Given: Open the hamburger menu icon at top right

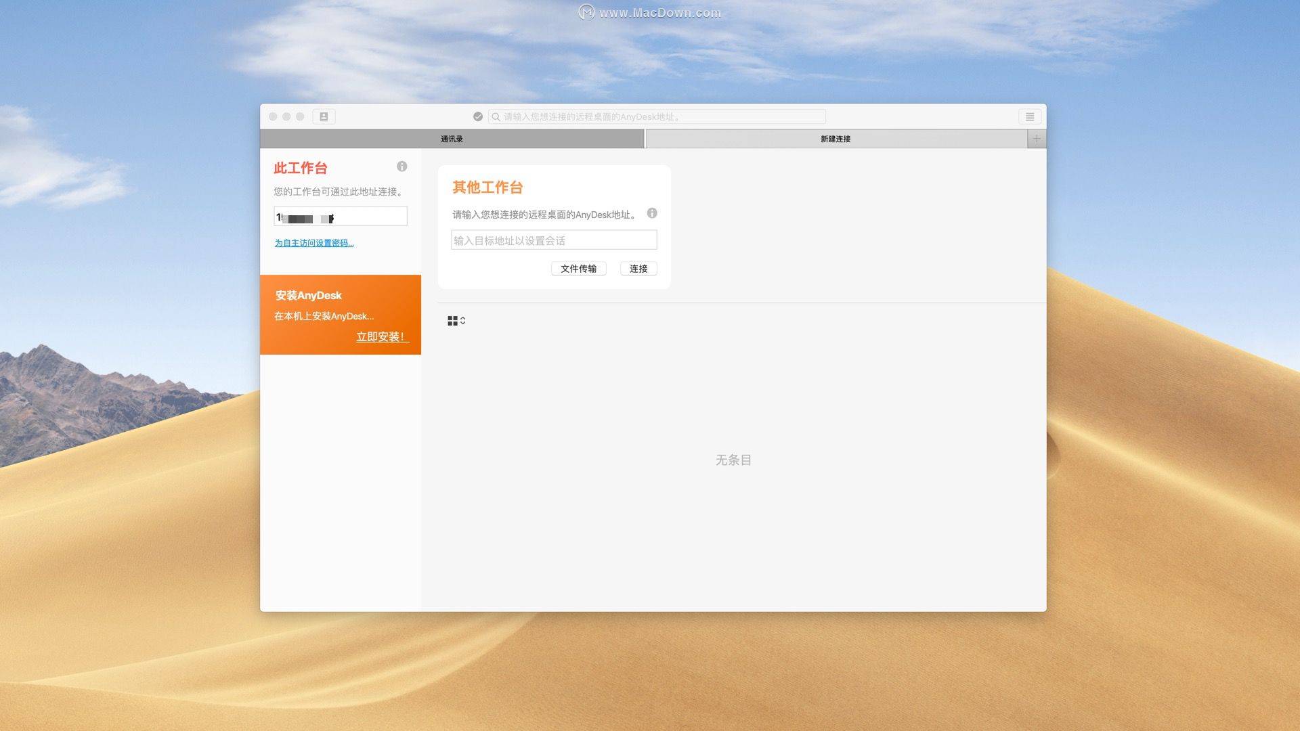Looking at the screenshot, I should (x=1030, y=116).
